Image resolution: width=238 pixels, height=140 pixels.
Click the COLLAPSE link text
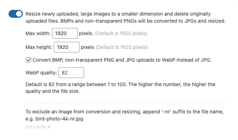click(36, 127)
